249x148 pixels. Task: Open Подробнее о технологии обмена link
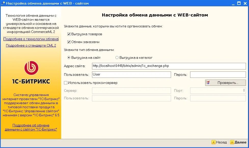pos(31,39)
